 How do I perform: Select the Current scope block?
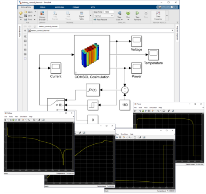pos(56,68)
